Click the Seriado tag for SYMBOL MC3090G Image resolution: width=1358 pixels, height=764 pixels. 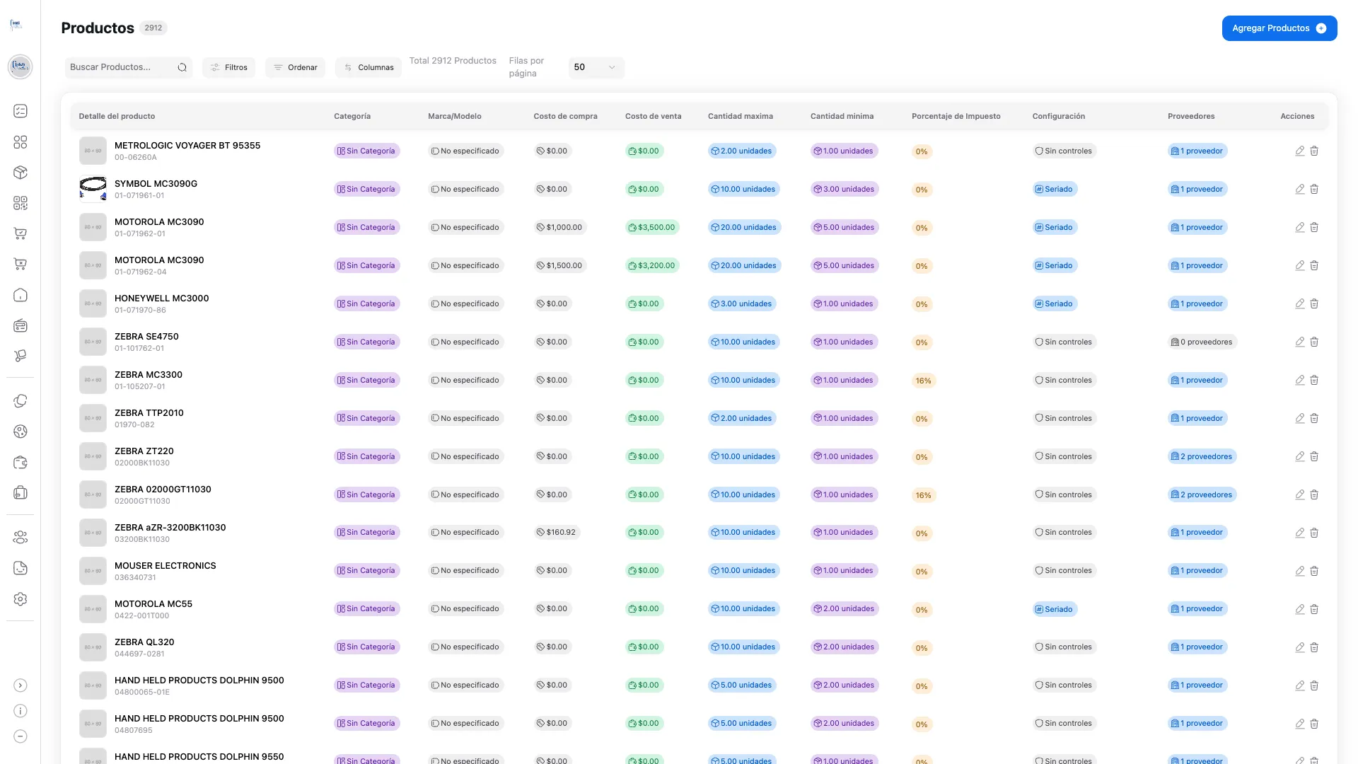click(x=1054, y=189)
